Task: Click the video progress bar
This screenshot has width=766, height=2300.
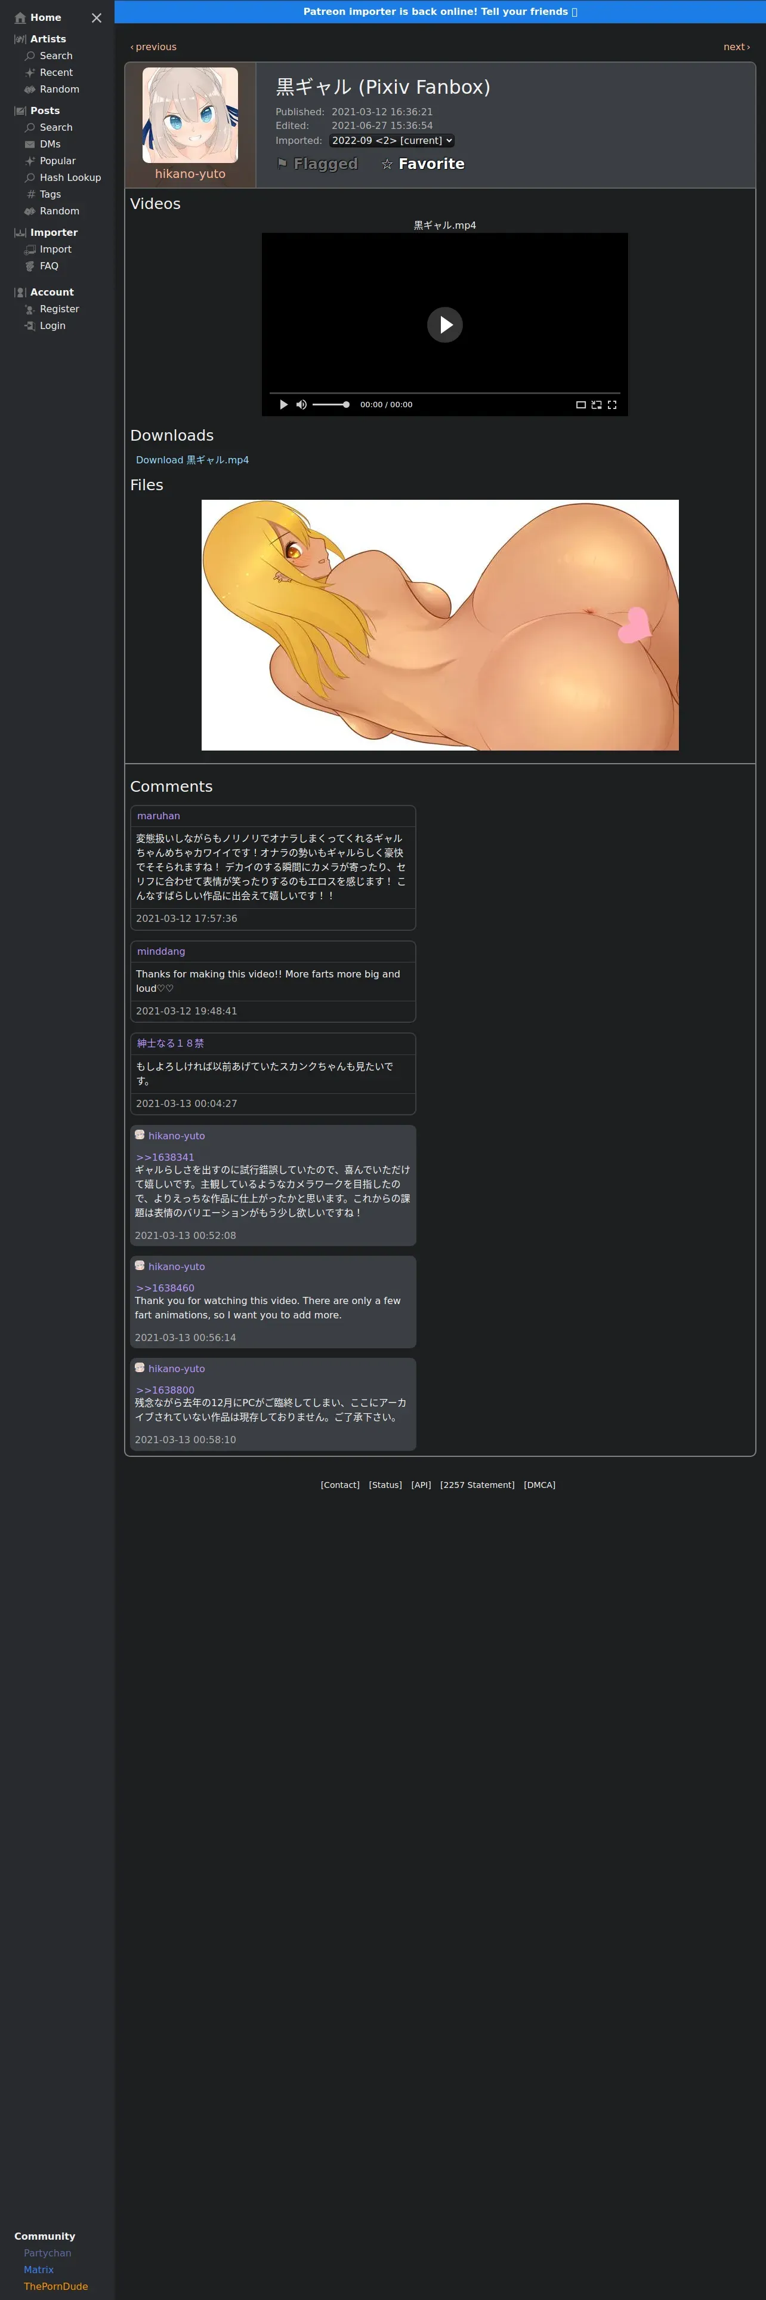Action: [445, 393]
